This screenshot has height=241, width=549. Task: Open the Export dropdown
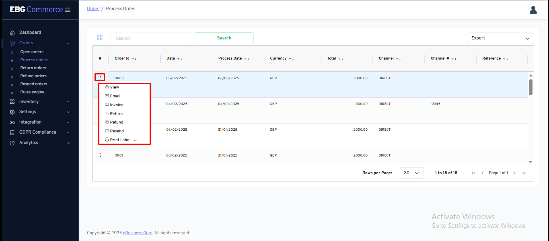pos(500,38)
